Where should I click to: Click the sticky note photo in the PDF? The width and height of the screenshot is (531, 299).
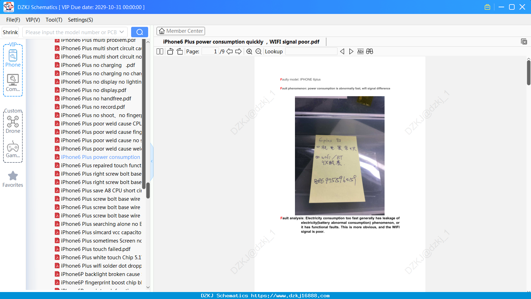[x=340, y=155]
